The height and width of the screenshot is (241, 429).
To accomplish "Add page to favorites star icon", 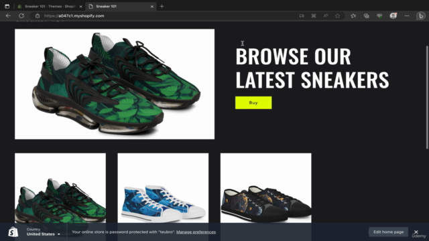I will (x=338, y=16).
